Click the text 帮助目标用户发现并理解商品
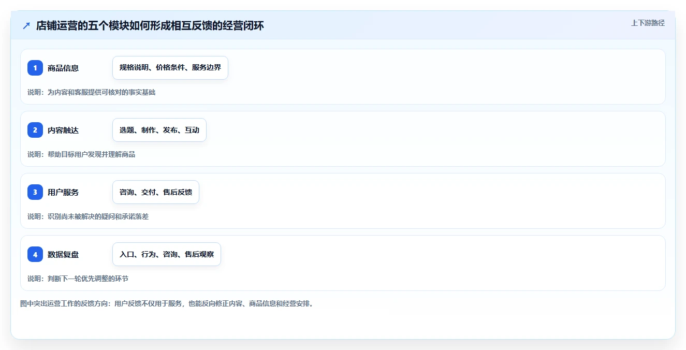Image resolution: width=686 pixels, height=350 pixels. (91, 154)
